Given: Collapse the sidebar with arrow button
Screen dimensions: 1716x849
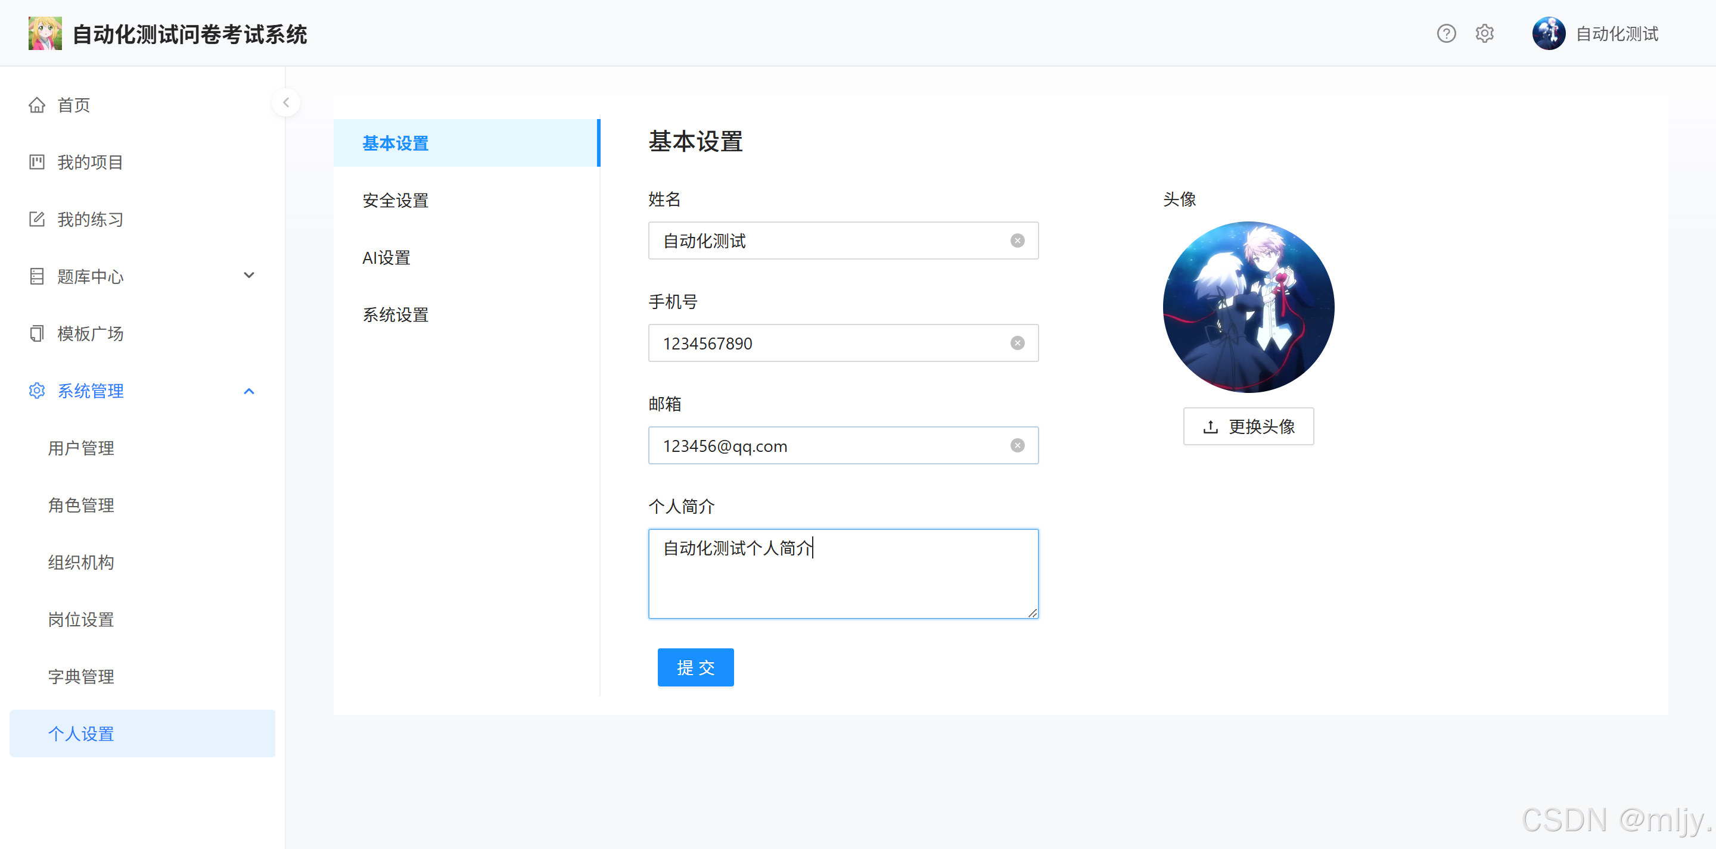Looking at the screenshot, I should pyautogui.click(x=286, y=102).
